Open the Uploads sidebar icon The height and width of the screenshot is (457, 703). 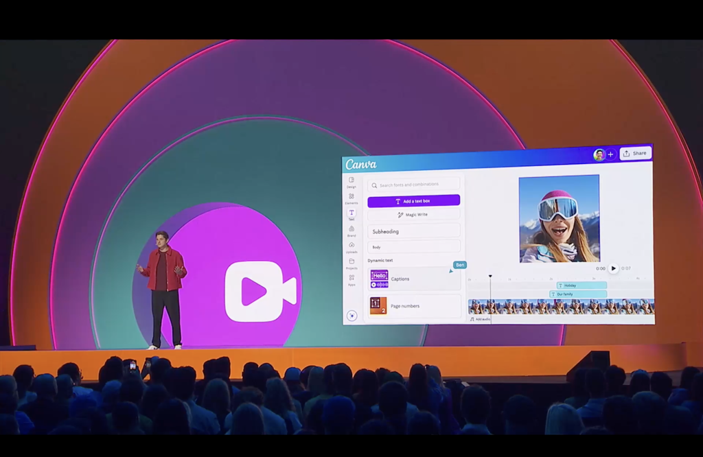tap(351, 246)
